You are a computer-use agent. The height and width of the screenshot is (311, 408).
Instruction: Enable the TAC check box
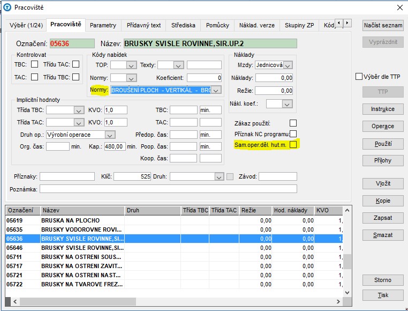(x=34, y=77)
